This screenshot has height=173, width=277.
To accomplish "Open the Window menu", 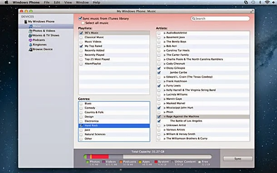I will 82,2.
